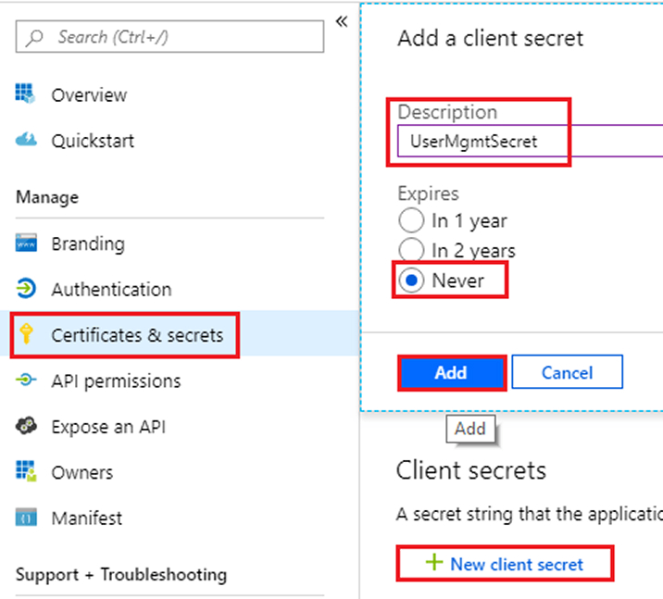Click the Branding www icon
Image resolution: width=663 pixels, height=599 pixels.
click(26, 243)
